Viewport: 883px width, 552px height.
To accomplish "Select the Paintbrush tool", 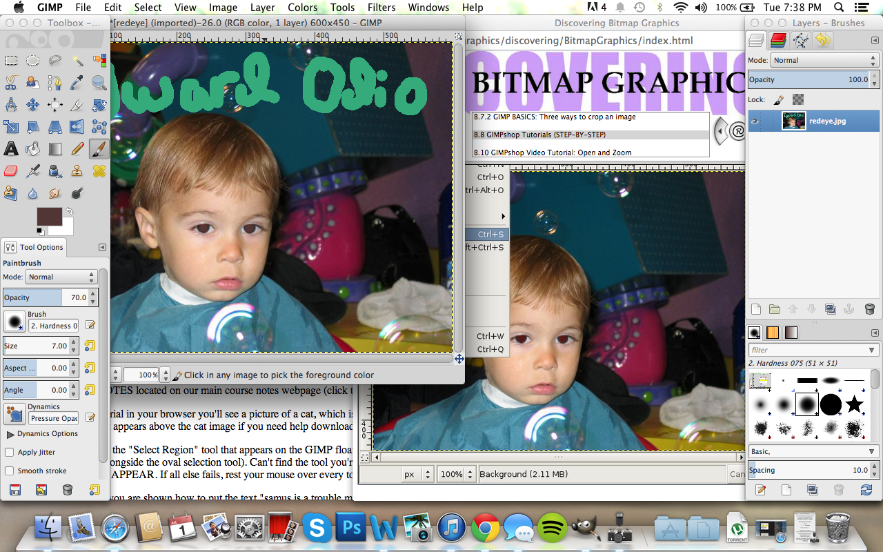I will 99,149.
